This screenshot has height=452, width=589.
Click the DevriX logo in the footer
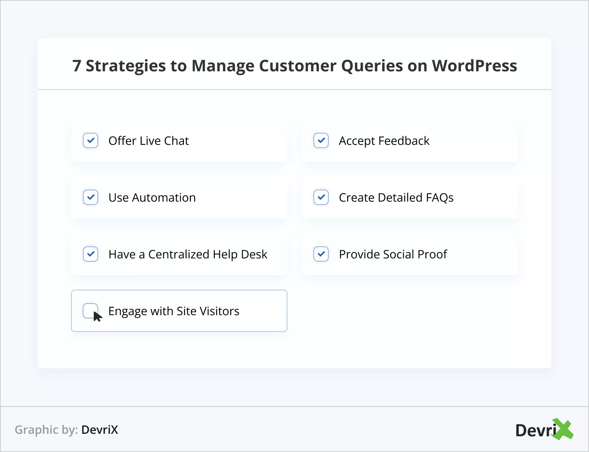[544, 430]
